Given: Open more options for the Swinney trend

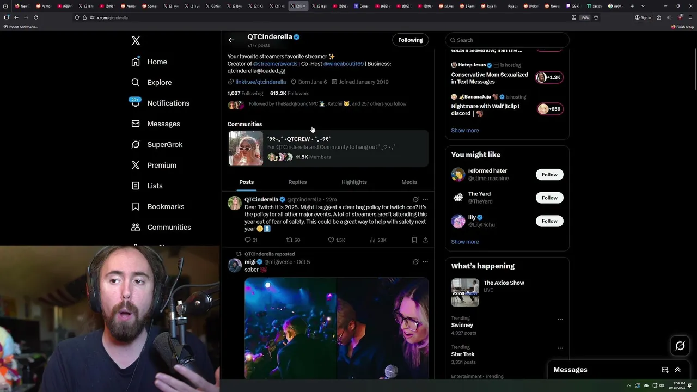Looking at the screenshot, I should click(560, 319).
